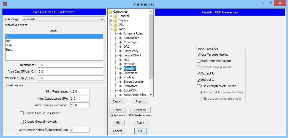The image size is (288, 138).
Task: Open the Technology dropdown
Action: point(63,19)
